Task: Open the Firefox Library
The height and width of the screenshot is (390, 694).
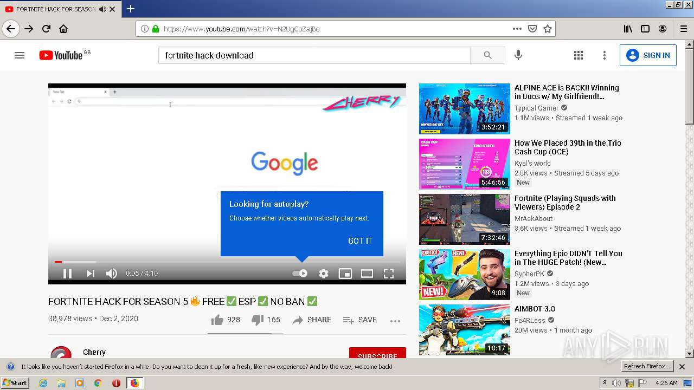Action: click(628, 29)
